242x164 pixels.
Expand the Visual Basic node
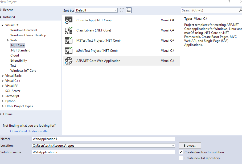3,76
